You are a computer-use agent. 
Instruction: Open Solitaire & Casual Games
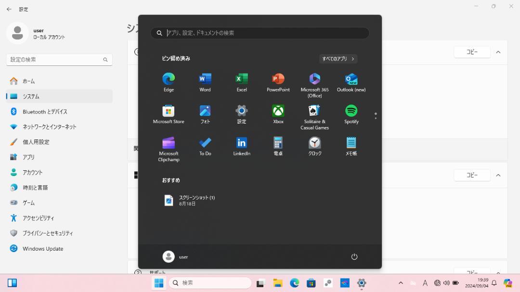coord(314,117)
